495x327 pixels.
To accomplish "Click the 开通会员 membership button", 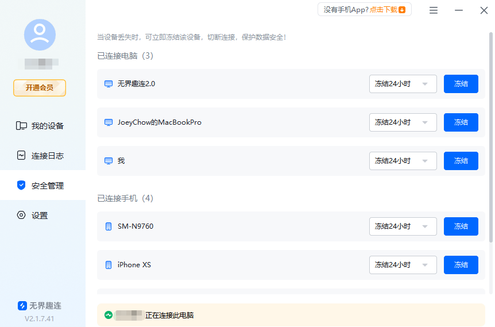I will 40,88.
